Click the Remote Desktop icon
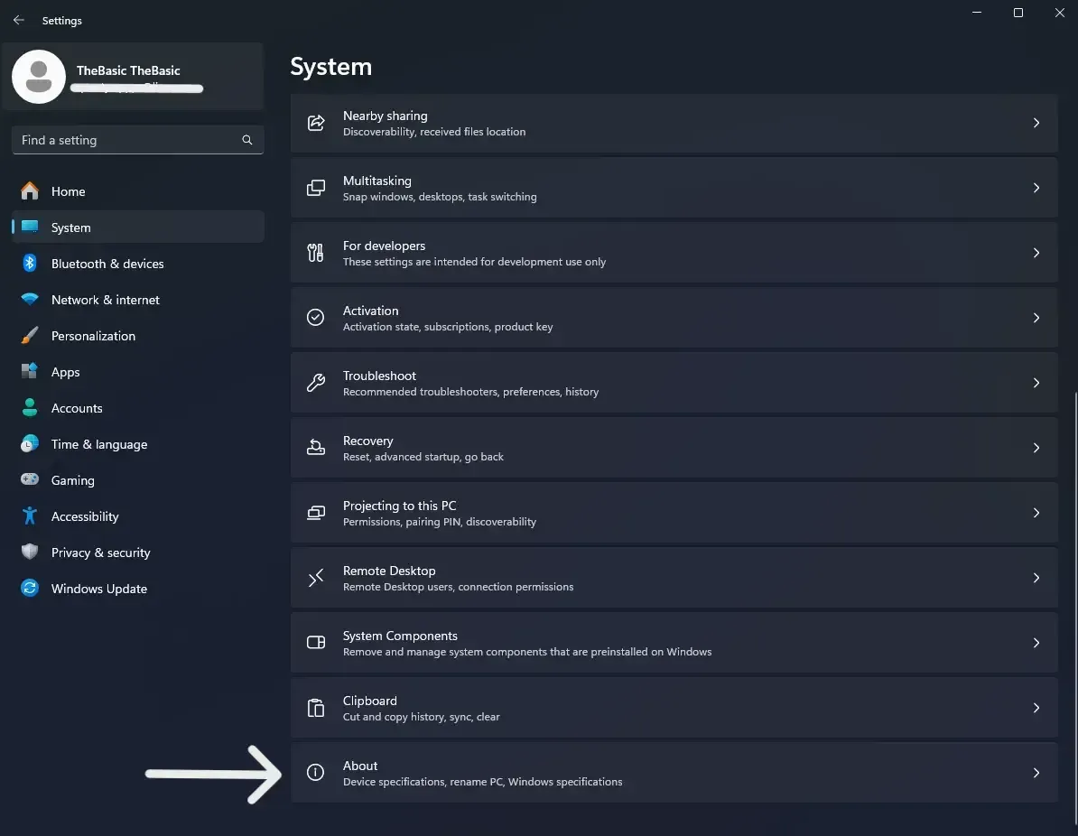The image size is (1078, 836). tap(316, 578)
